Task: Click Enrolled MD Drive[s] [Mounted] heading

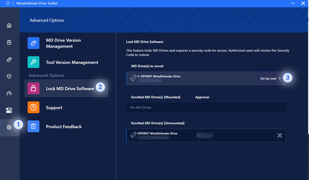Action: click(x=156, y=97)
